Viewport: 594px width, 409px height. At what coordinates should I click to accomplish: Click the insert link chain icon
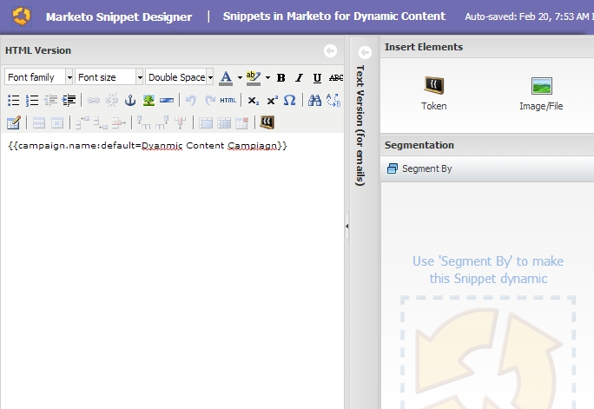93,101
